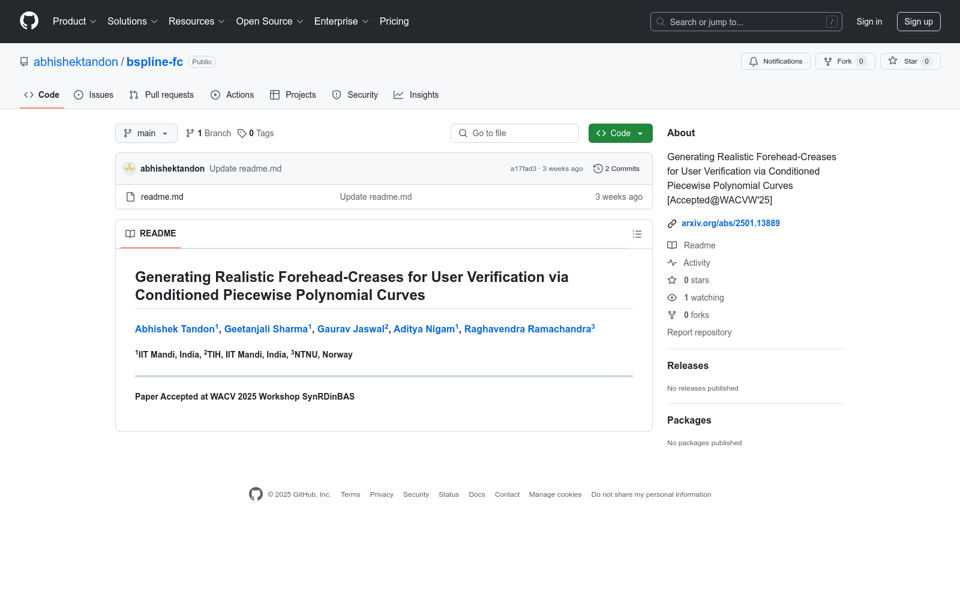Click Do not share my personal information
Screen dimensions: 960x600
click(x=651, y=494)
